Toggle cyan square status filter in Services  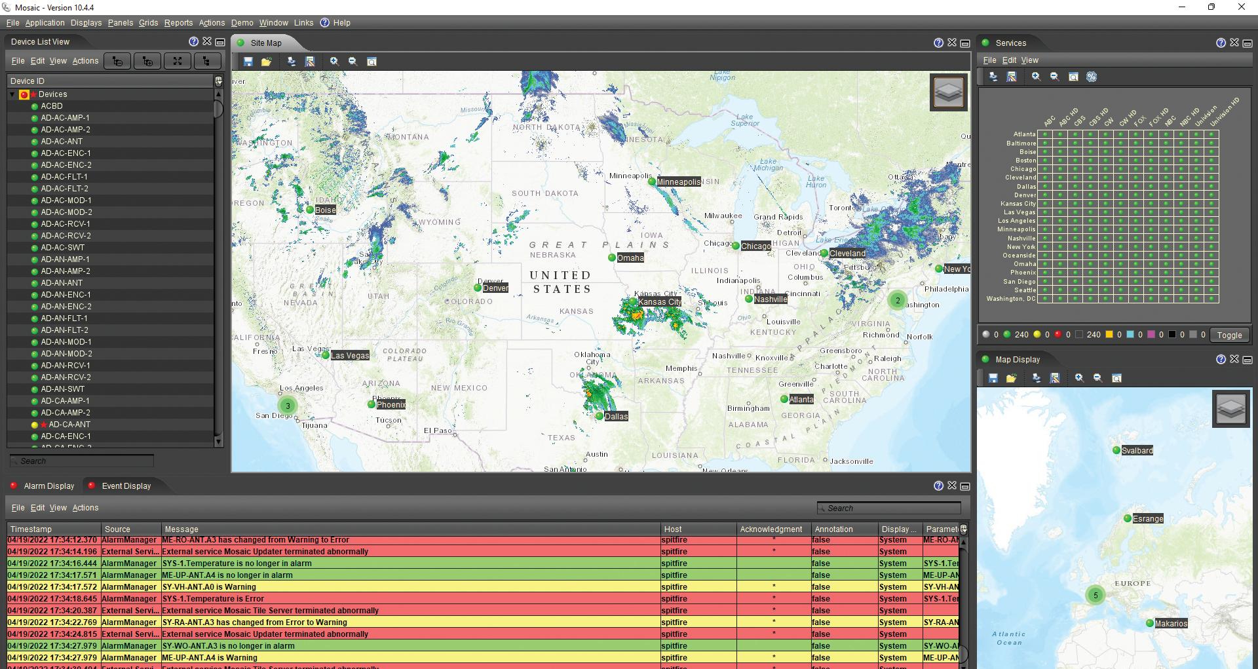[1130, 334]
